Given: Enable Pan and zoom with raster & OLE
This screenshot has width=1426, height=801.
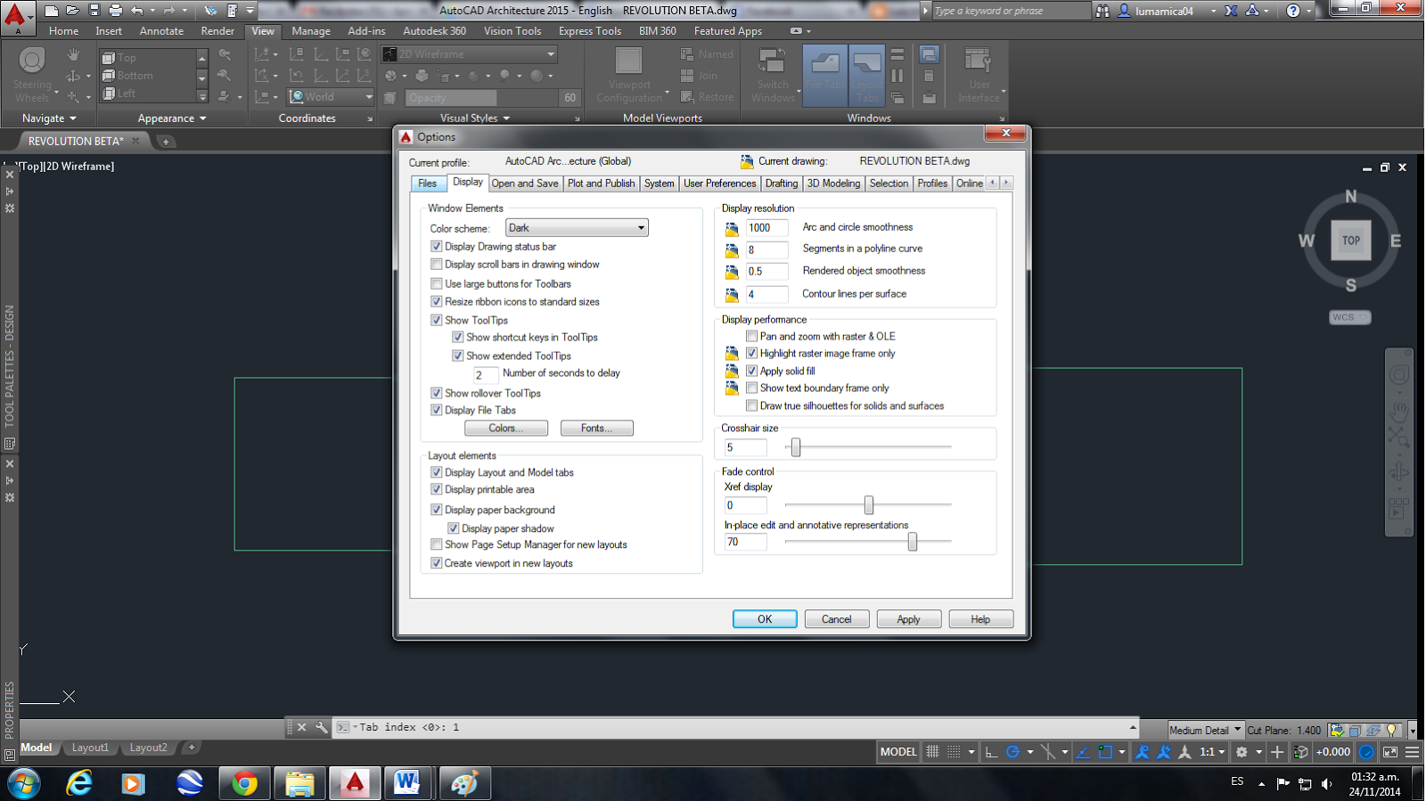Looking at the screenshot, I should pyautogui.click(x=752, y=336).
